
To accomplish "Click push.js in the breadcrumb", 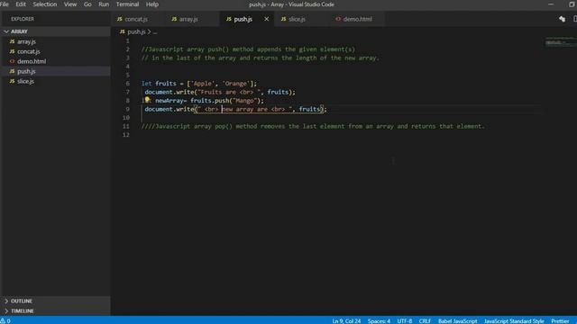I will 136,32.
